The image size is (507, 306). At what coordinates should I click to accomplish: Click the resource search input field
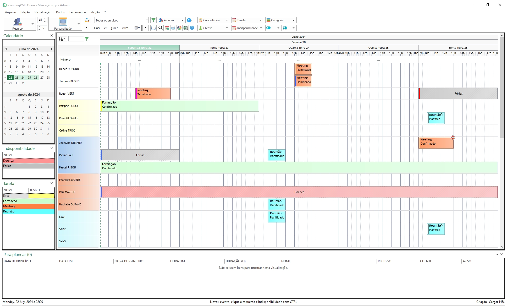pos(76,39)
